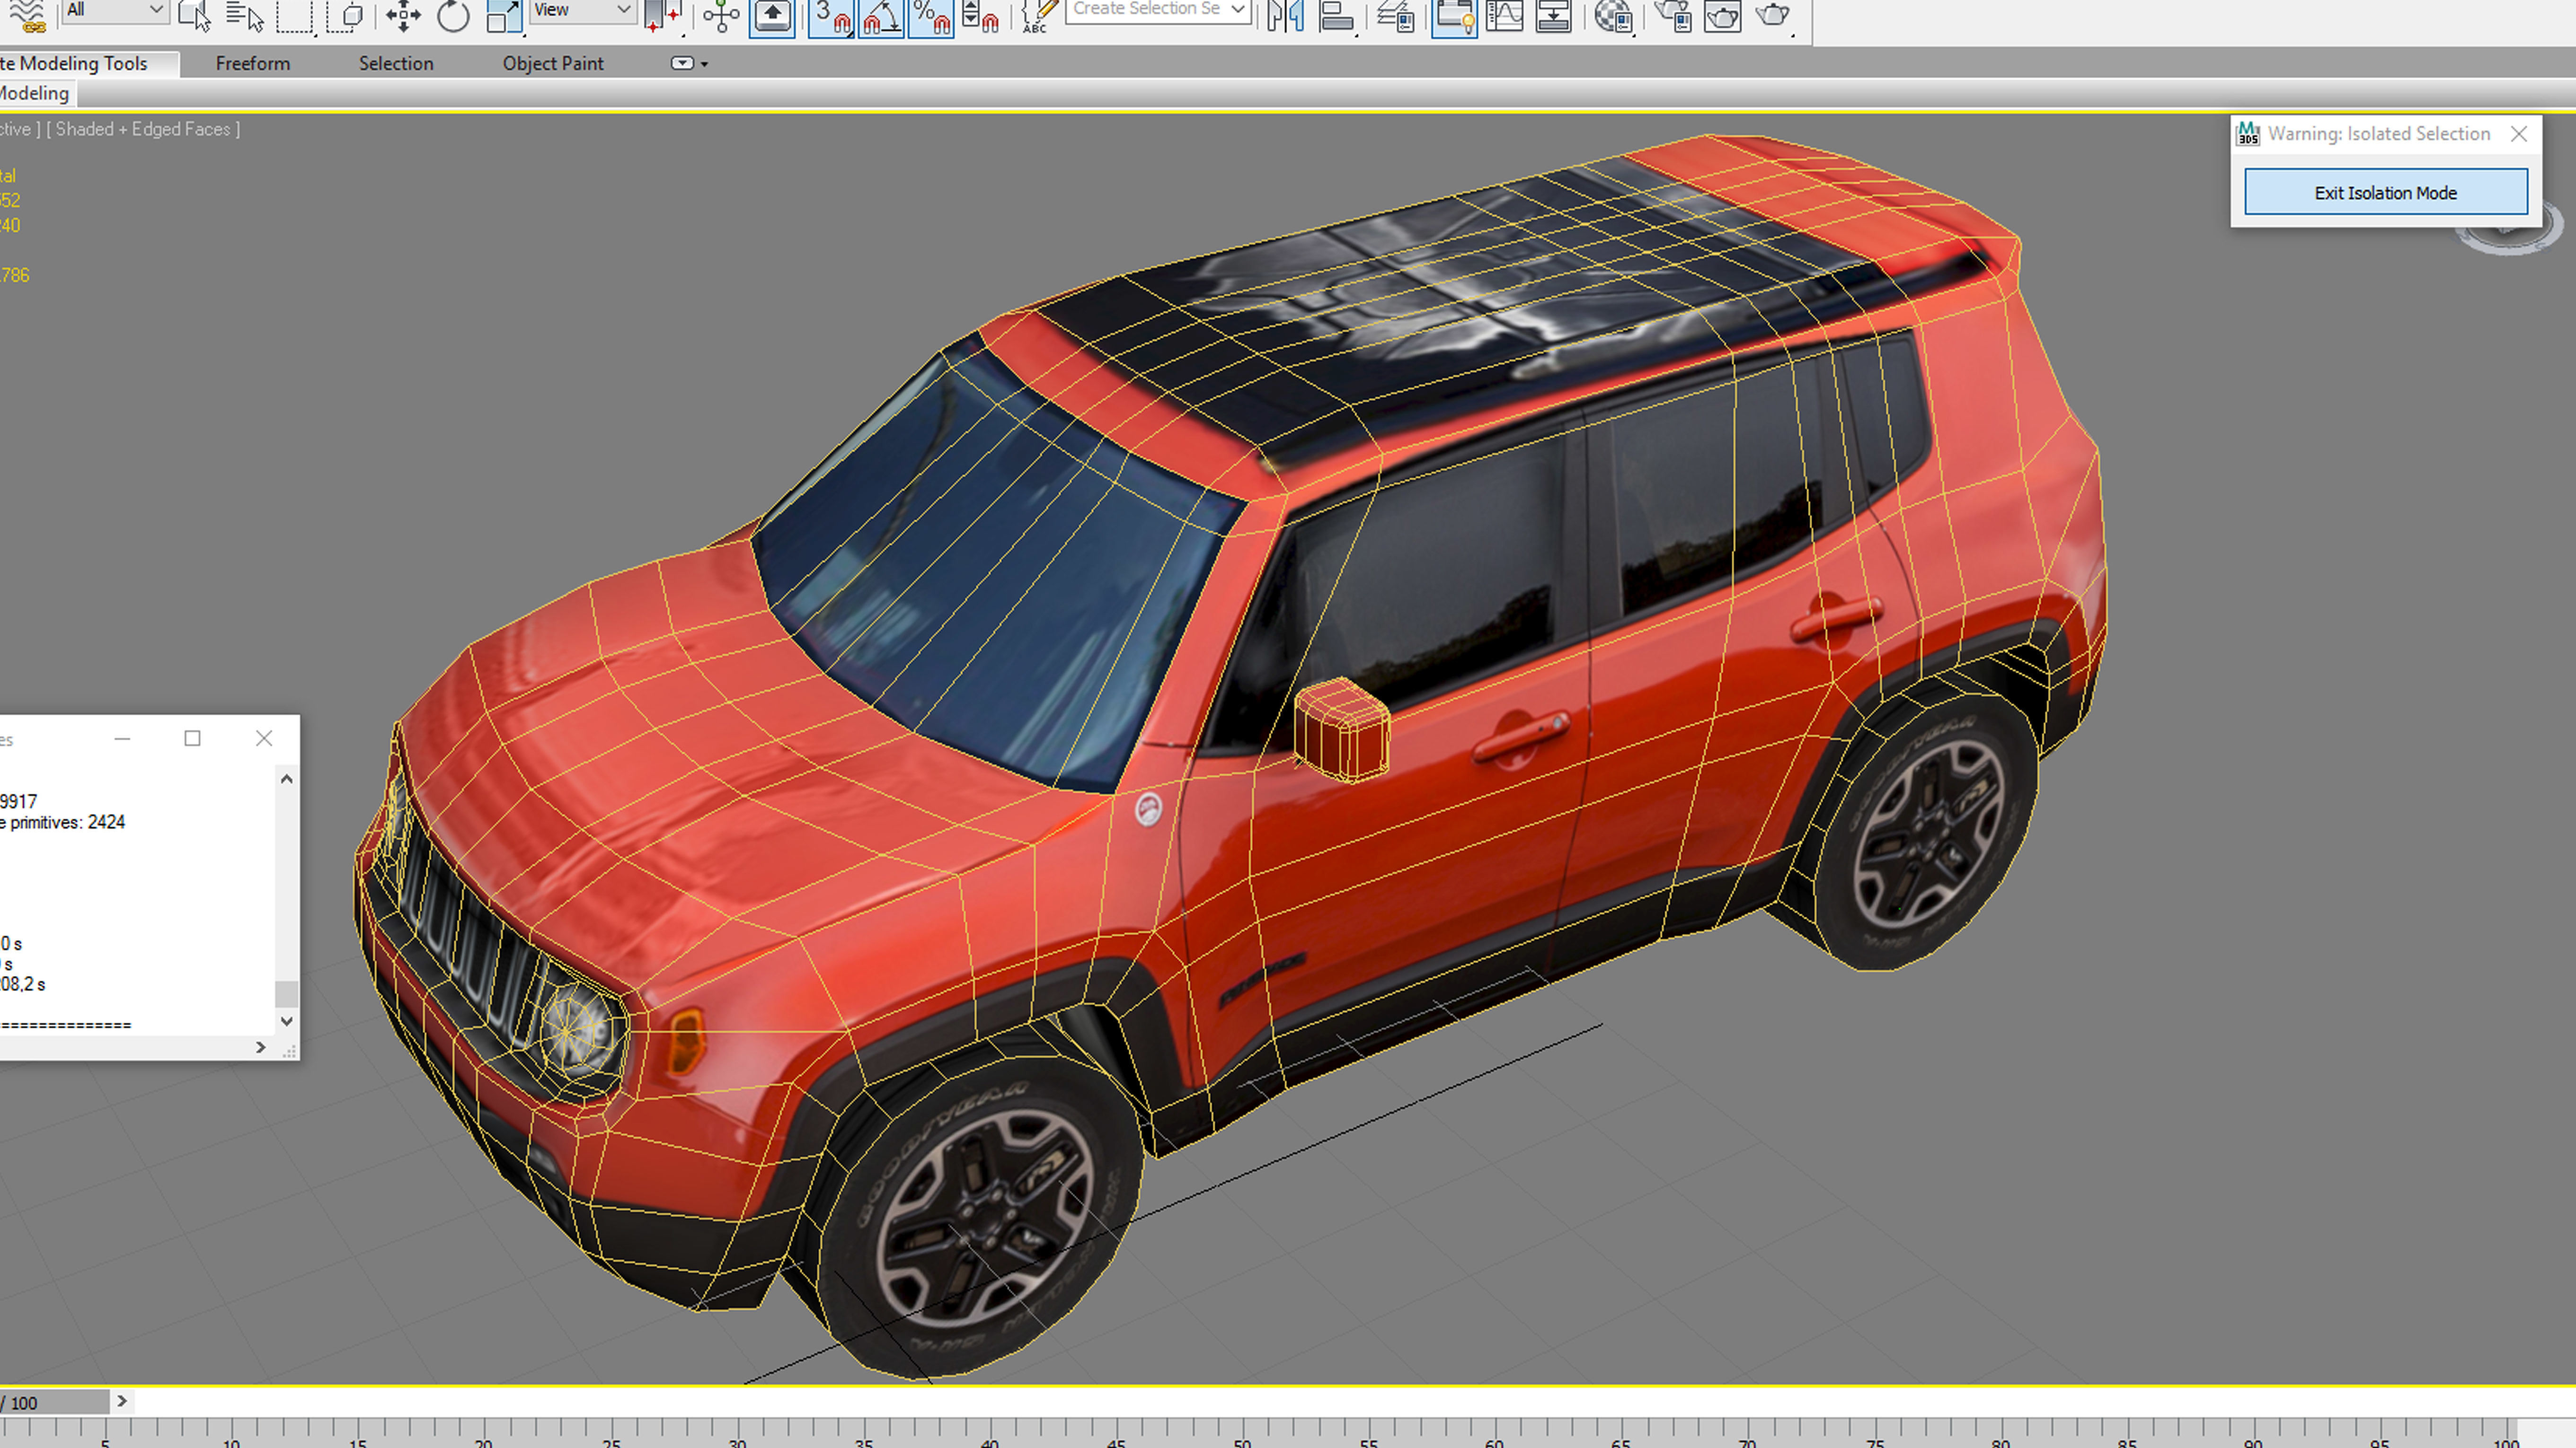Select the Select and Move tool
Viewport: 2576px width, 1448px height.
point(403,15)
